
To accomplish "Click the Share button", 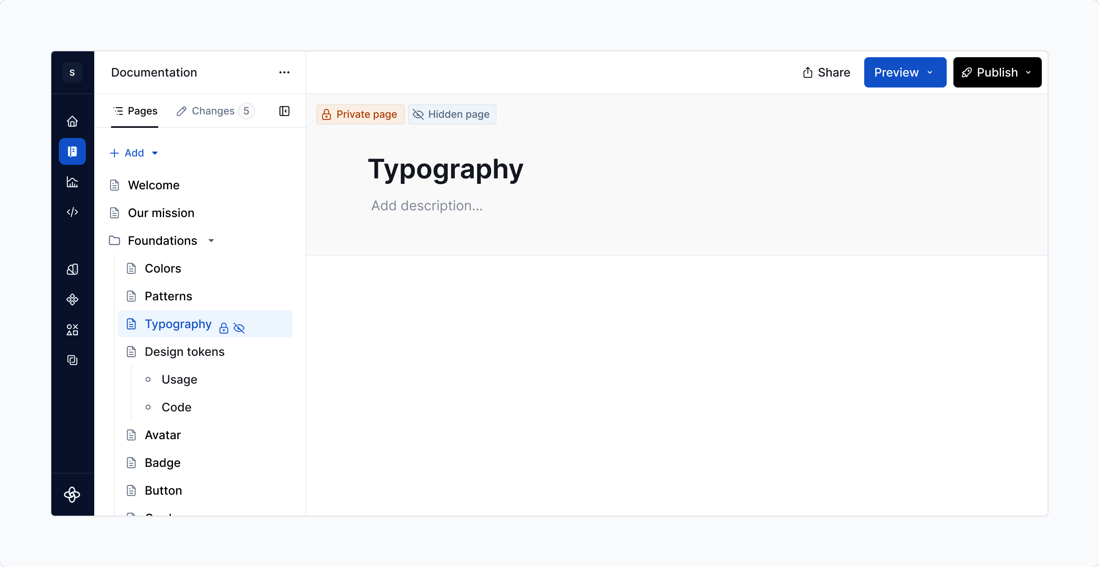I will (x=826, y=72).
